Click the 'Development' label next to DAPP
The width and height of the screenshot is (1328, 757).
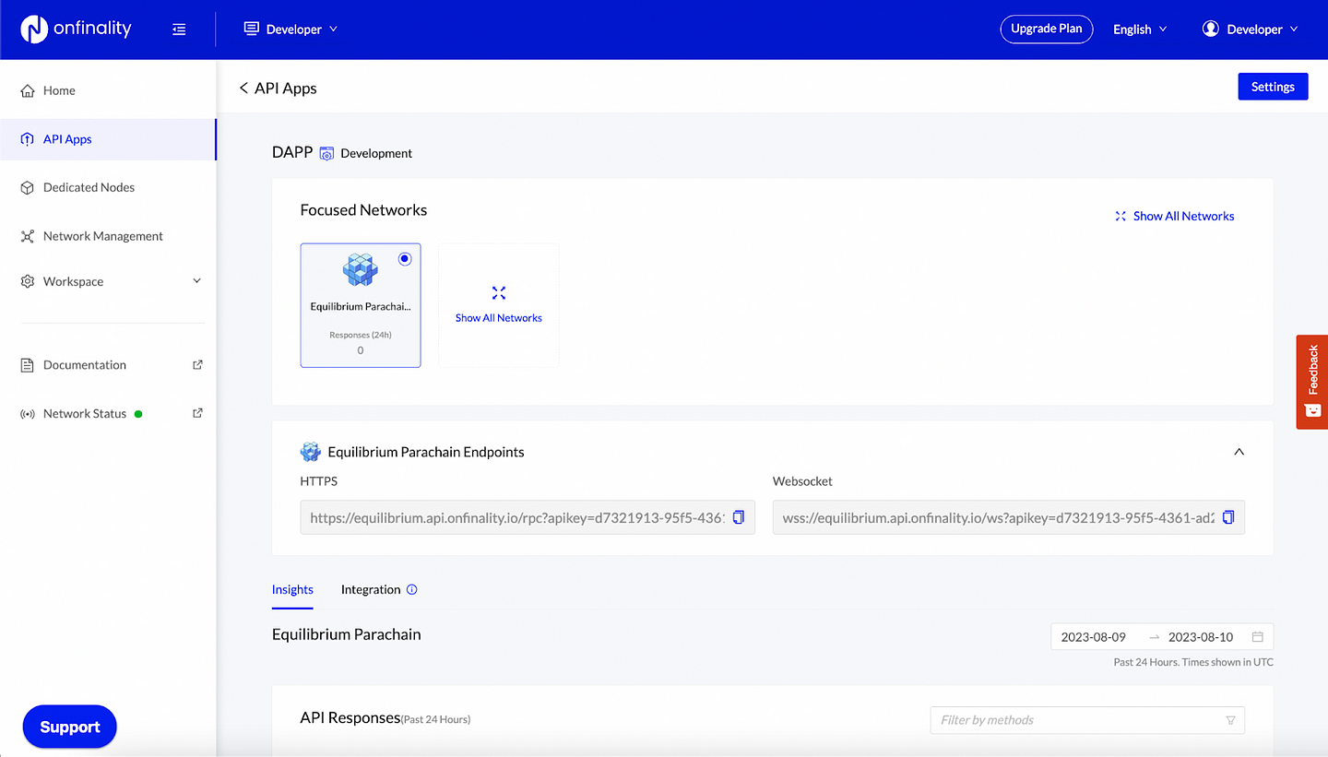tap(376, 154)
